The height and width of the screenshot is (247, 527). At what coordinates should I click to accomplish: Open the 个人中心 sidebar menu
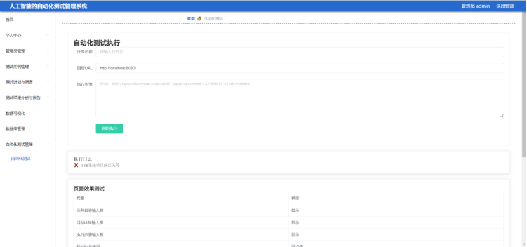(27, 36)
